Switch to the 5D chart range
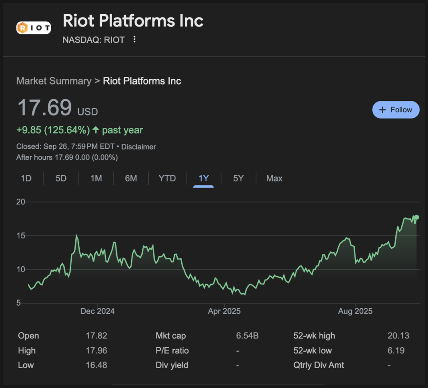The image size is (428, 388). click(61, 178)
